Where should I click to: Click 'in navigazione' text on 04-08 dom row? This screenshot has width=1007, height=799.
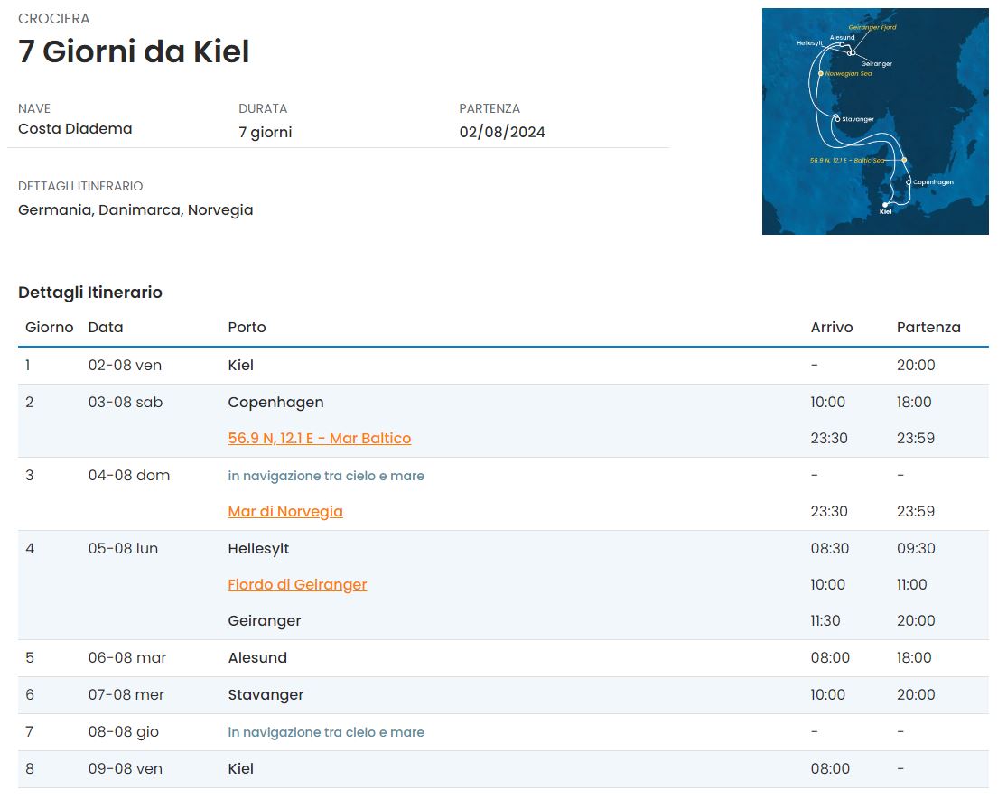(x=326, y=476)
